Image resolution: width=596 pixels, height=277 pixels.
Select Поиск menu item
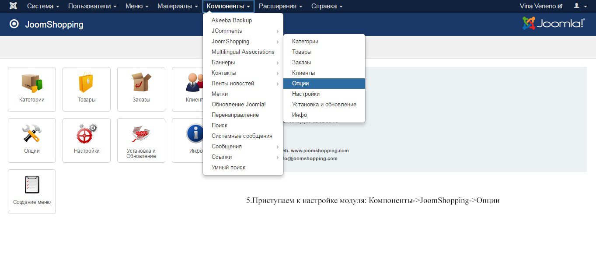[243, 126]
